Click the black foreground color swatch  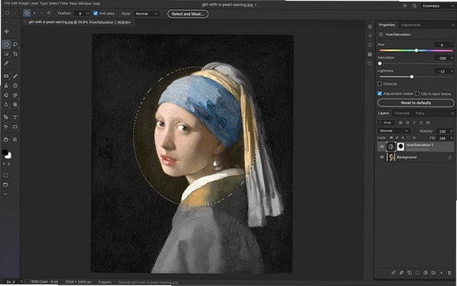(5, 152)
